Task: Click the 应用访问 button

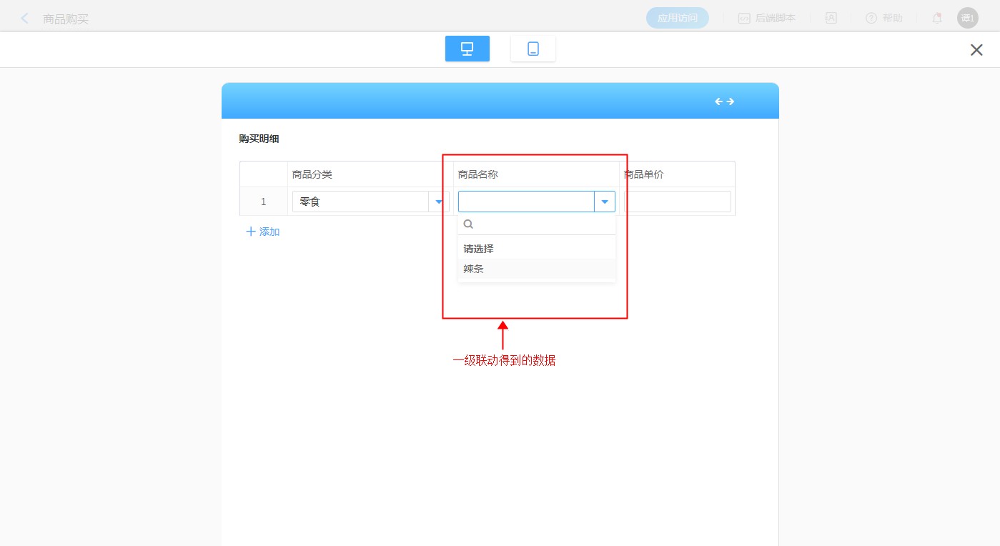Action: (677, 19)
